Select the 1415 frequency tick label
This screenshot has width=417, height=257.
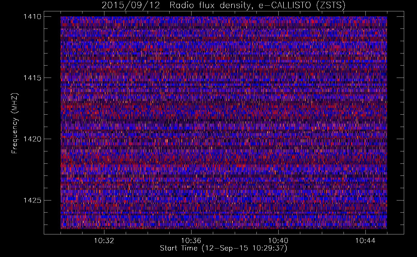pos(32,78)
